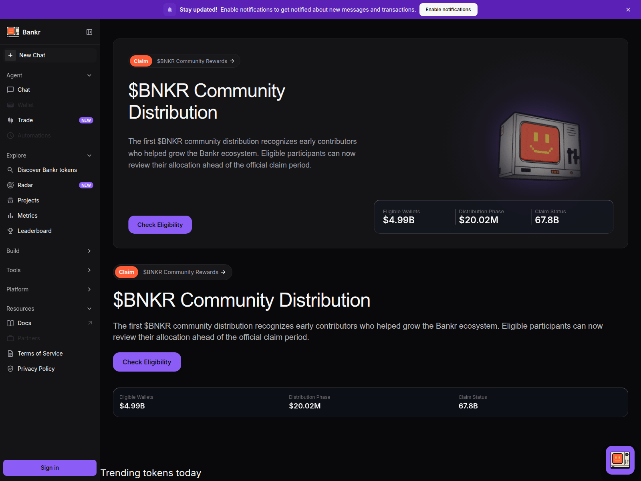
Task: Click the Leaderboard trophy icon
Action: point(10,231)
